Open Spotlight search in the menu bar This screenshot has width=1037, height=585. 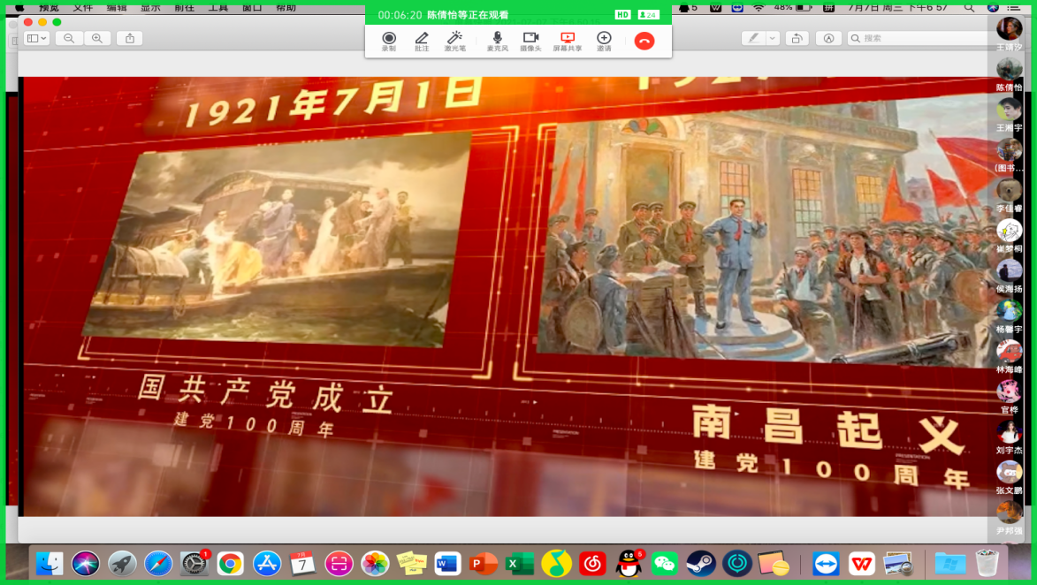(x=969, y=7)
